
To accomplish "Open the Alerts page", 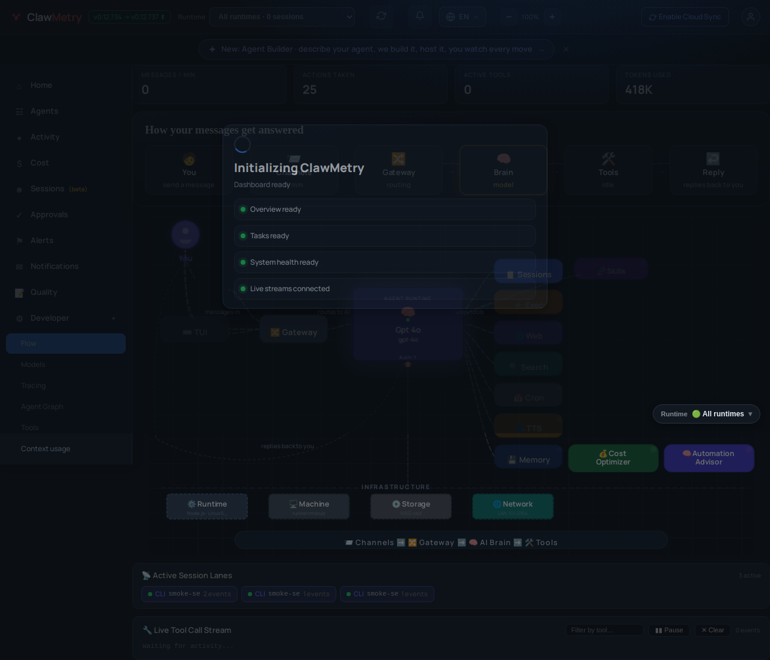I will (x=66, y=240).
